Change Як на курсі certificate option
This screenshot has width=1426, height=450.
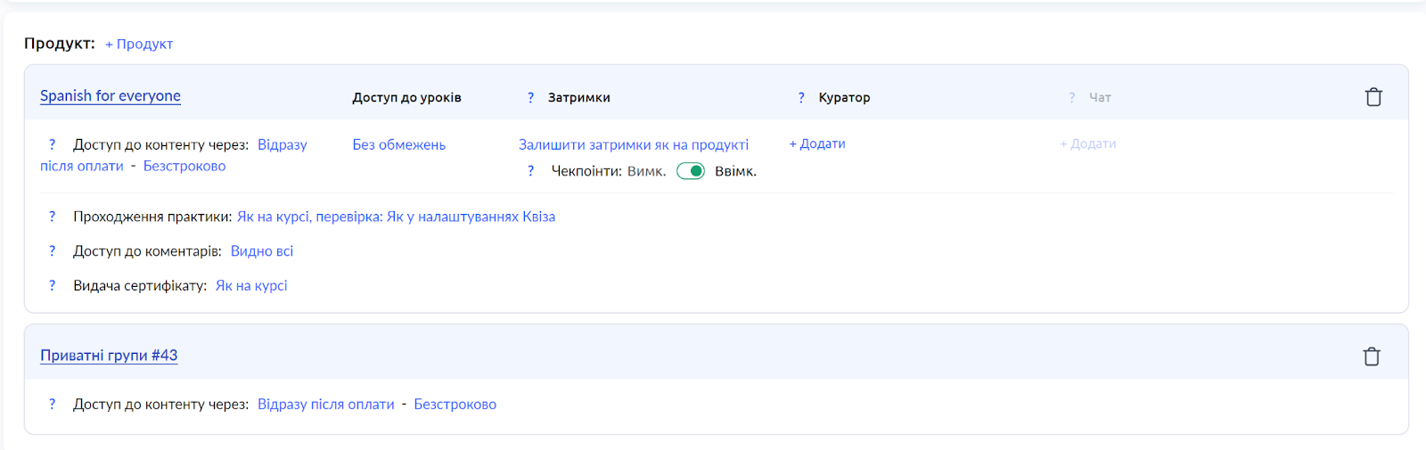(x=251, y=286)
